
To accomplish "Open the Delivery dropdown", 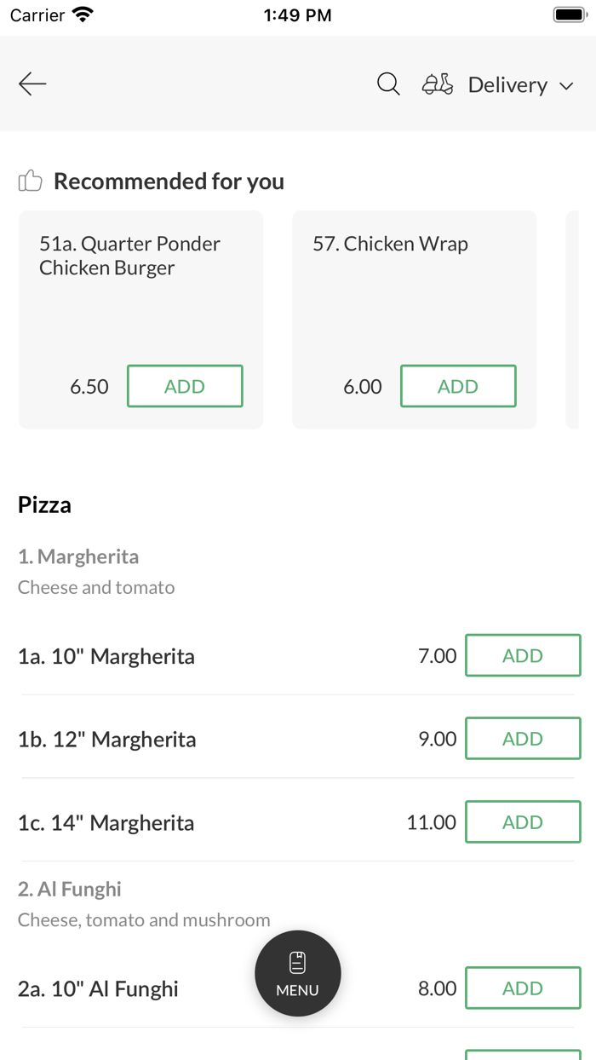I will click(x=507, y=84).
